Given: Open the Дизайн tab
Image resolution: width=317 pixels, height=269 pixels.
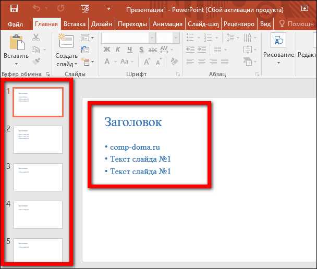Looking at the screenshot, I should [x=102, y=24].
